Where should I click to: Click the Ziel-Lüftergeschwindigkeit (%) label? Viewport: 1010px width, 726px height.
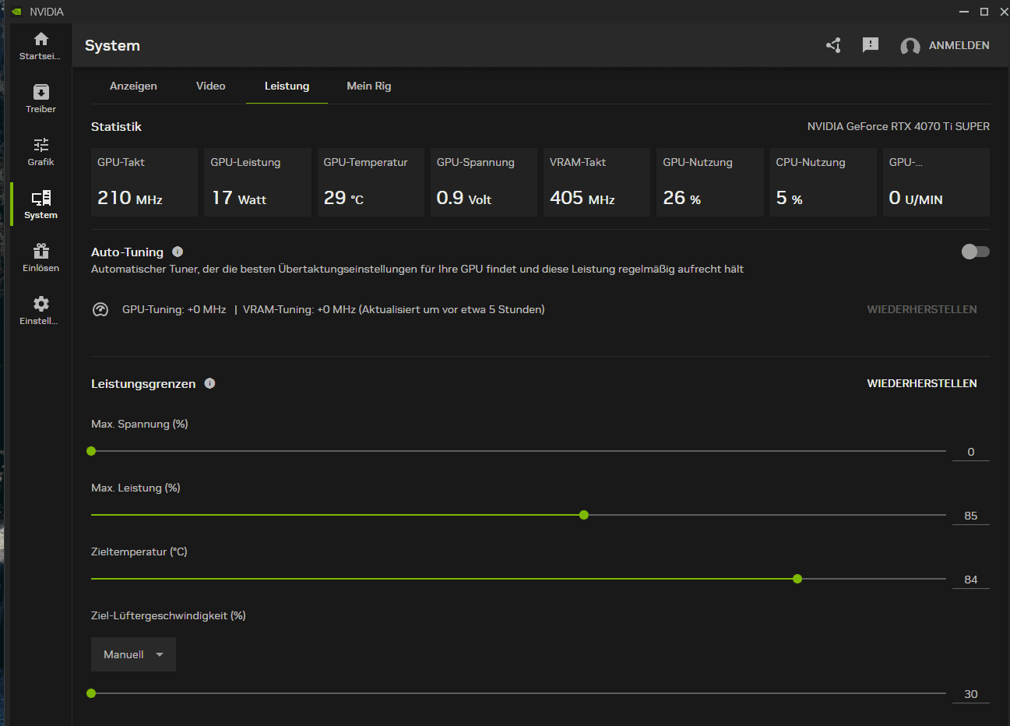[x=168, y=615]
